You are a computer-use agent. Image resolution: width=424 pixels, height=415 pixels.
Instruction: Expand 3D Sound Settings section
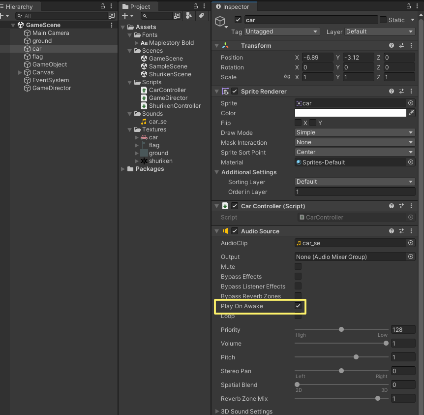pyautogui.click(x=217, y=411)
